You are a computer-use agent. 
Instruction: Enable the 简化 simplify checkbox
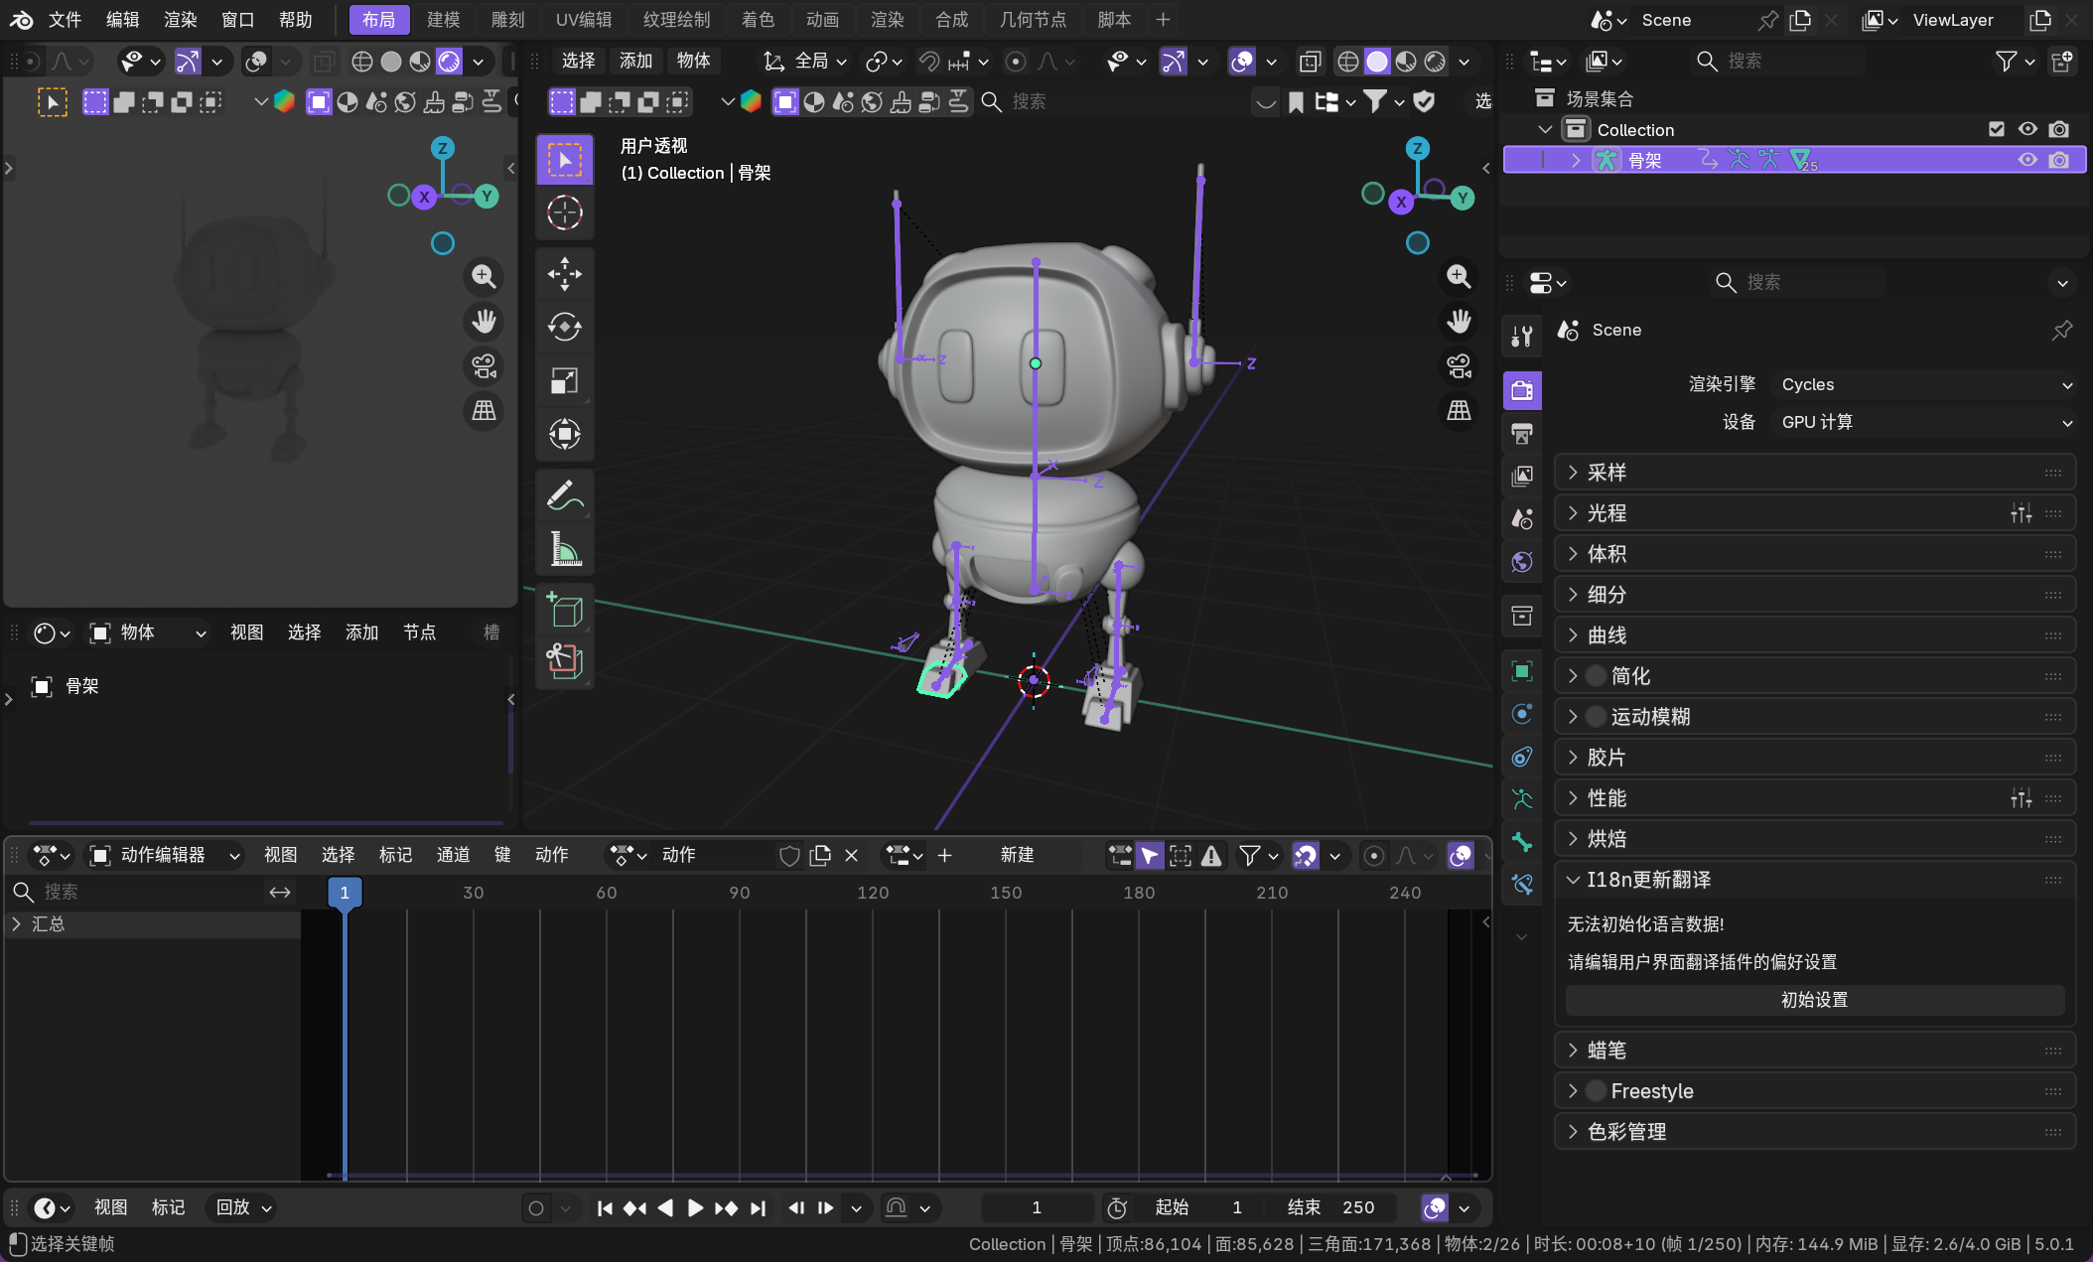[x=1596, y=676]
